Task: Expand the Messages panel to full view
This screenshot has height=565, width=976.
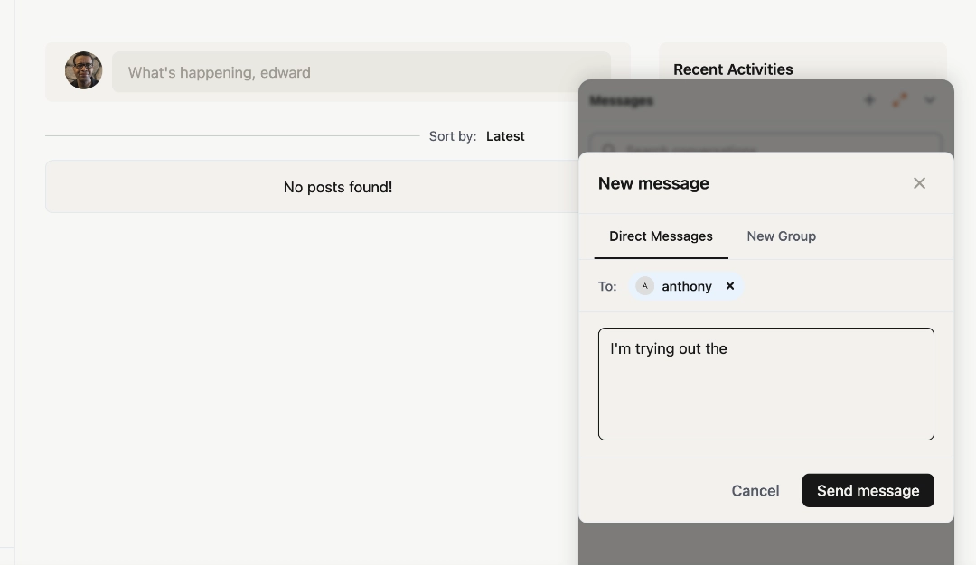Action: [x=899, y=100]
